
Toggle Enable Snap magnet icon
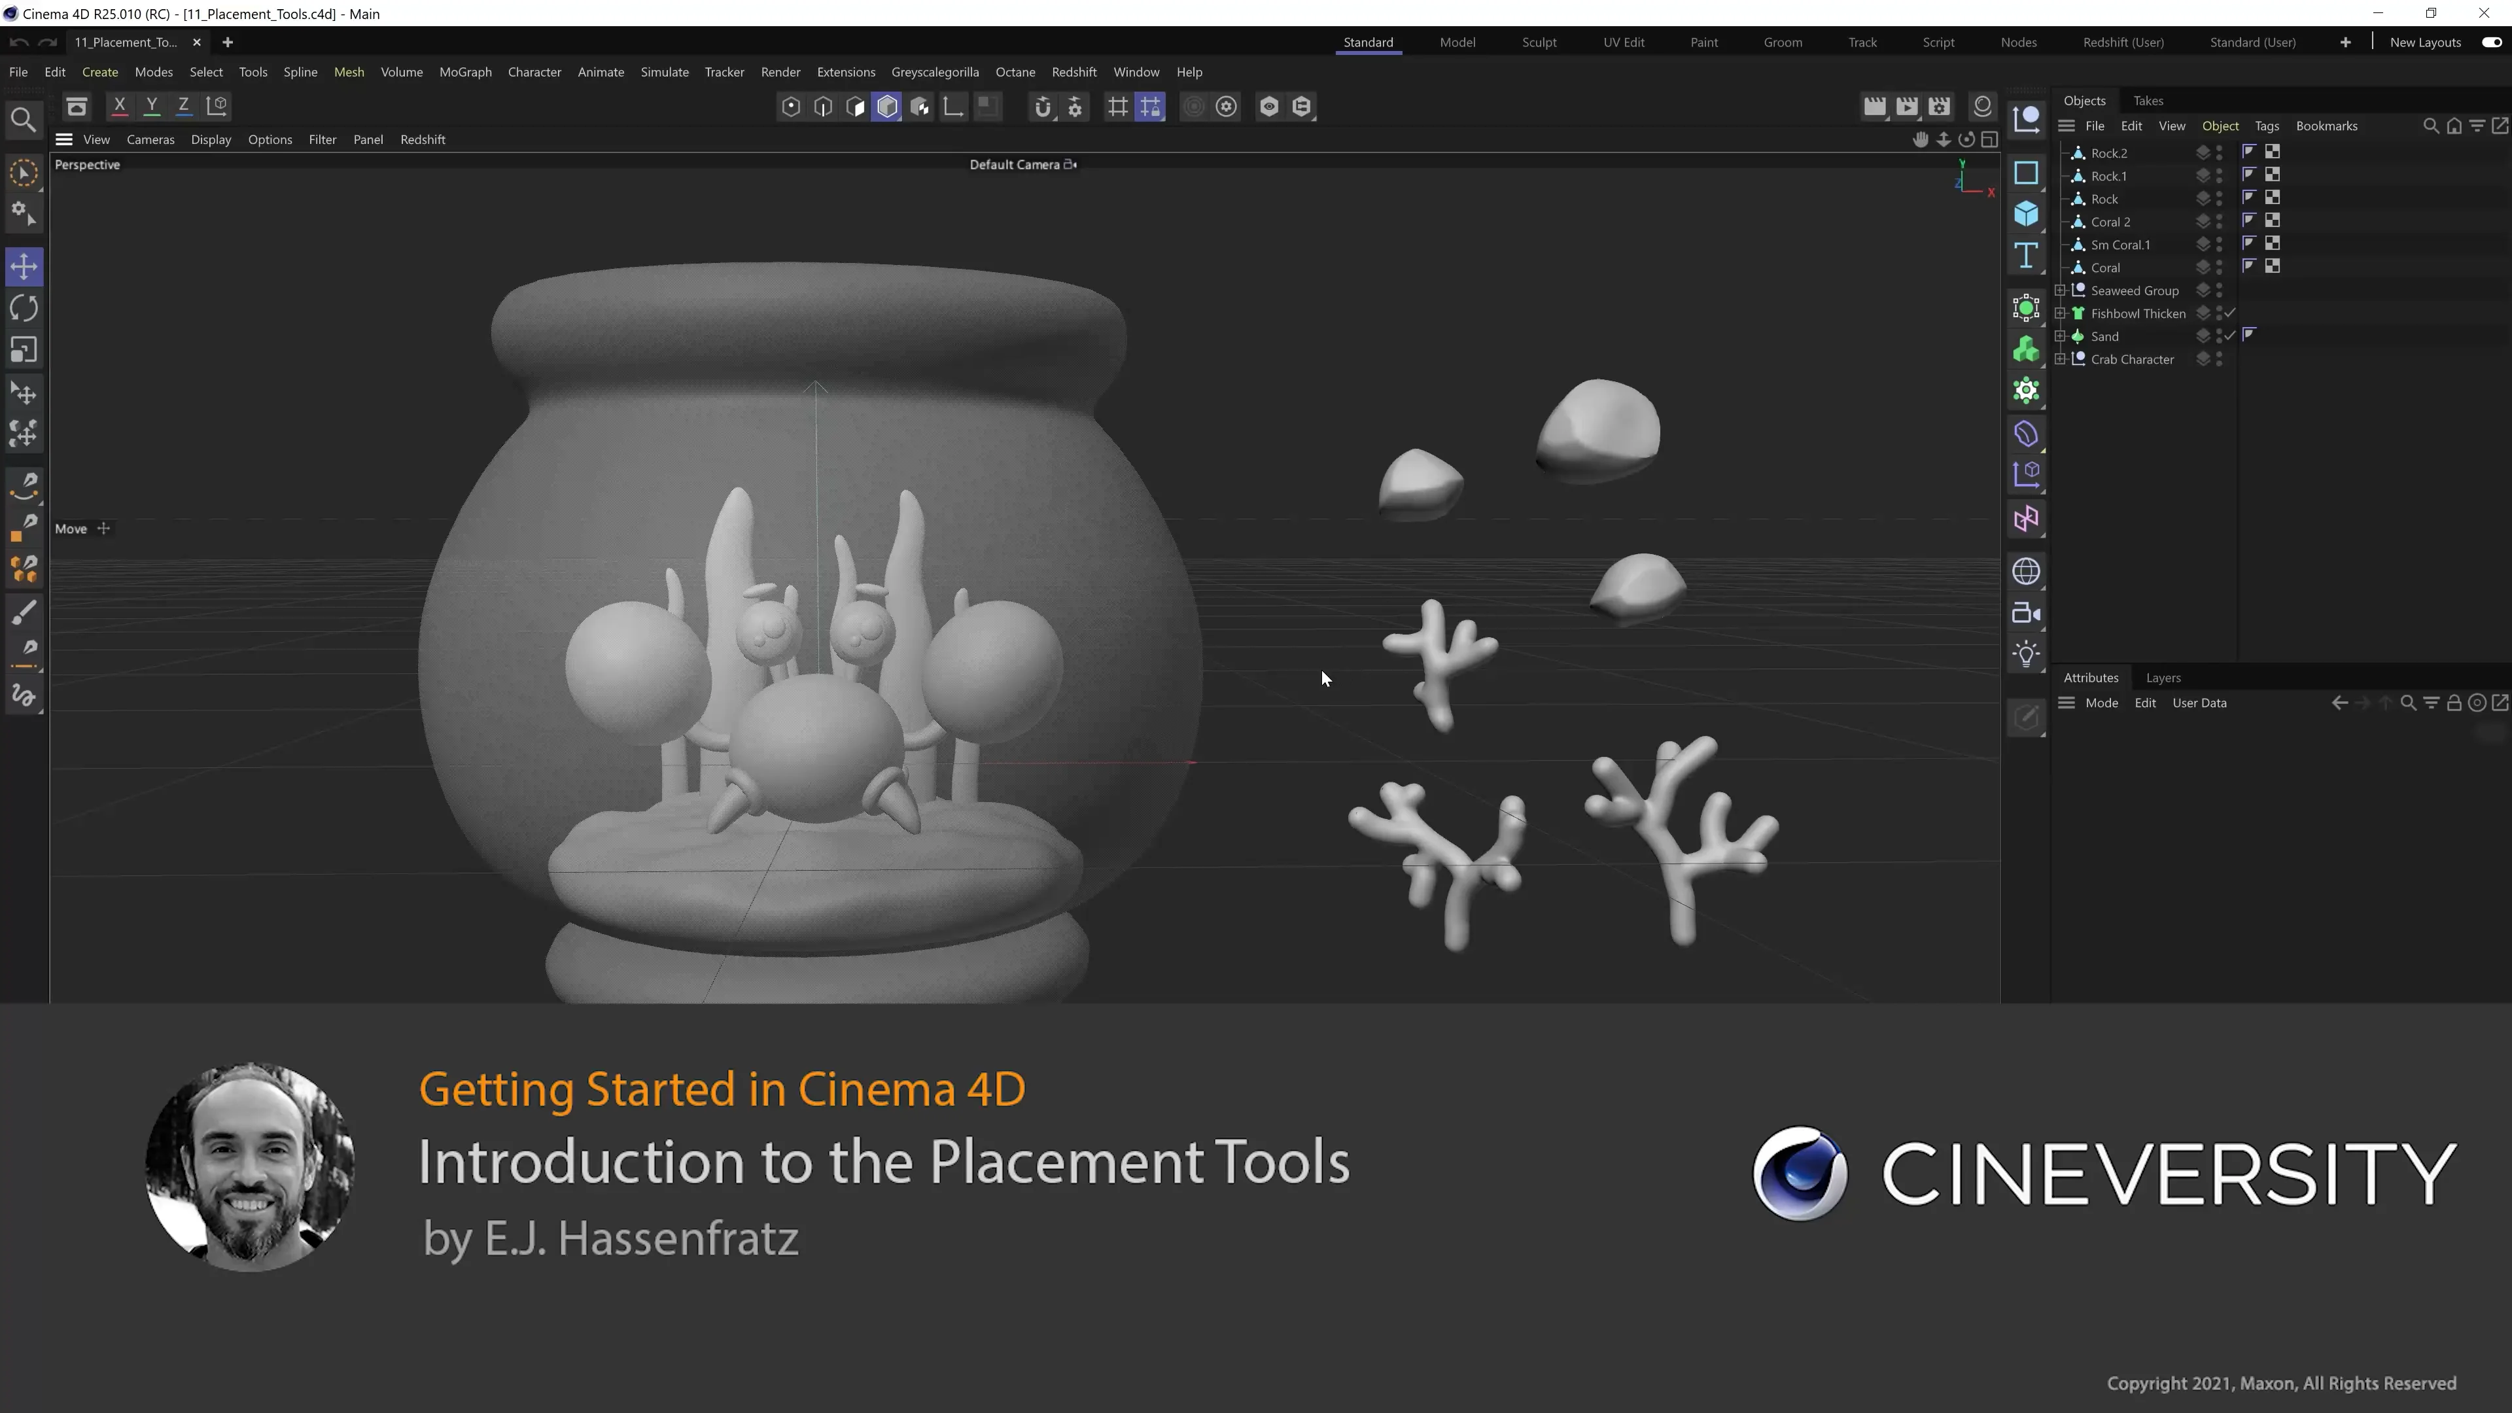(x=1043, y=106)
